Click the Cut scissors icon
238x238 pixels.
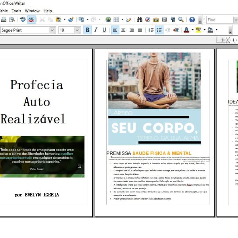pos(42,19)
